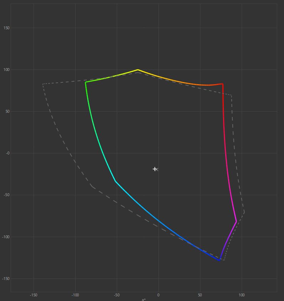Click the 50 label on the horizontal axis
The image size is (284, 301).
pyautogui.click(x=200, y=295)
